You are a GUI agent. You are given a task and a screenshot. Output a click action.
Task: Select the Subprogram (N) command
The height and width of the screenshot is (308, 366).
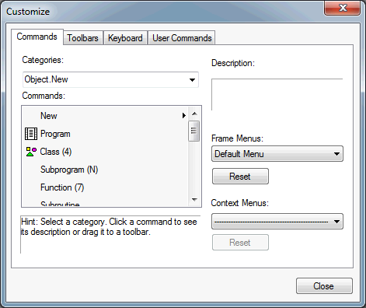(x=105, y=170)
